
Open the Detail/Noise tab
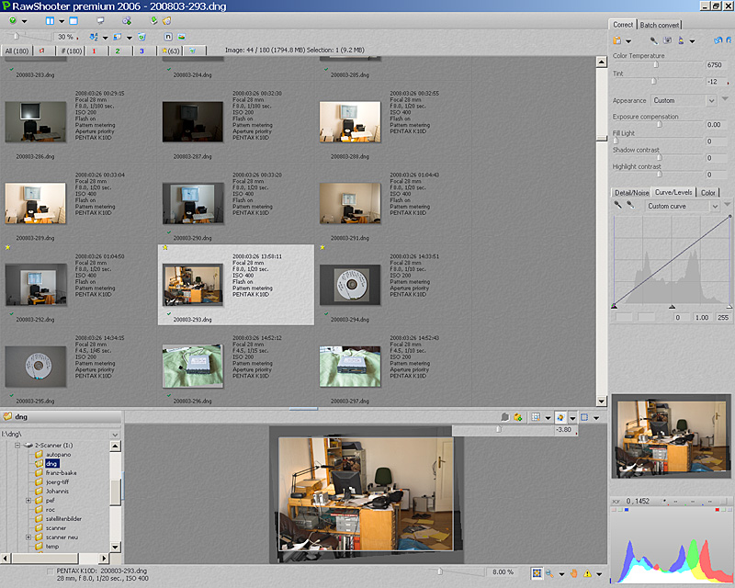pyautogui.click(x=631, y=192)
